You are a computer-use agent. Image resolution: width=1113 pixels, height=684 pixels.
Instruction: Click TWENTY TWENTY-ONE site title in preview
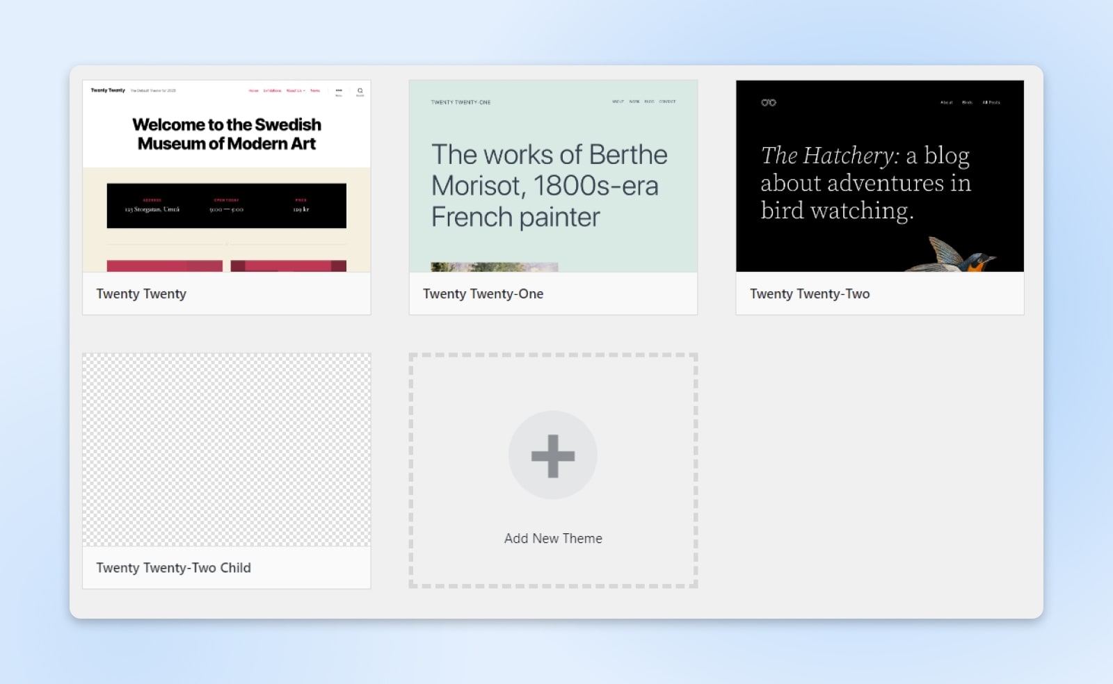[x=461, y=102]
